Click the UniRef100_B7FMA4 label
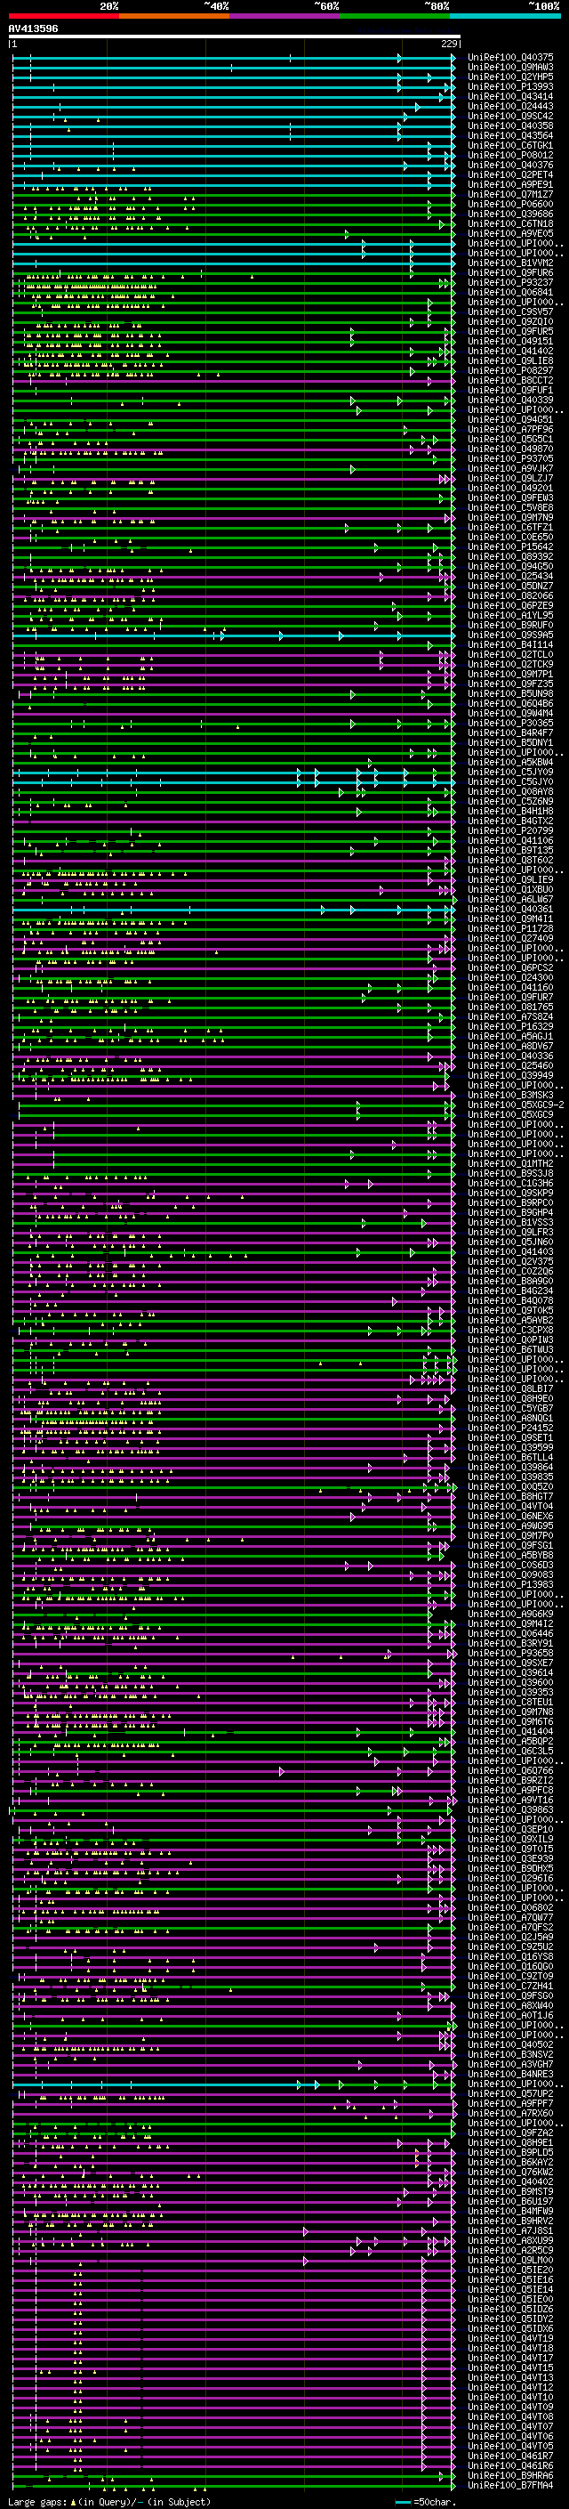Image resolution: width=569 pixels, height=2509 pixels. pyautogui.click(x=510, y=2485)
